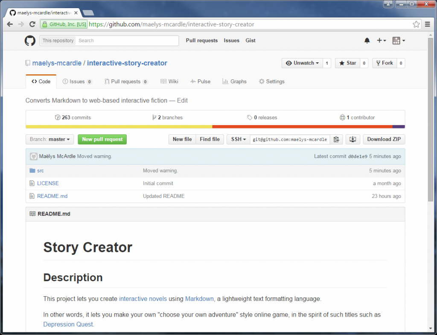The image size is (437, 335).
Task: Click the purple language bar segment
Action: tap(399, 127)
